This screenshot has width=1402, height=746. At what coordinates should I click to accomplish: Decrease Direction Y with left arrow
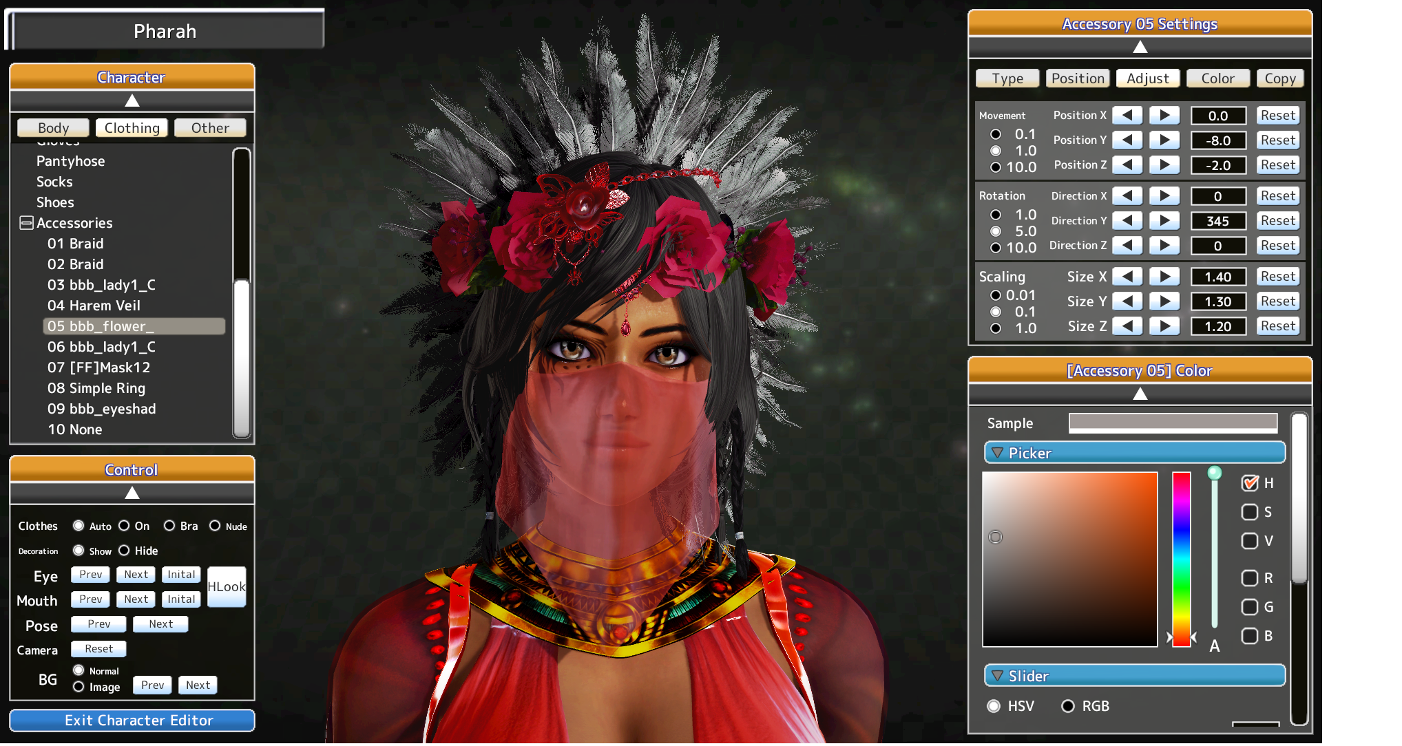pyautogui.click(x=1127, y=221)
